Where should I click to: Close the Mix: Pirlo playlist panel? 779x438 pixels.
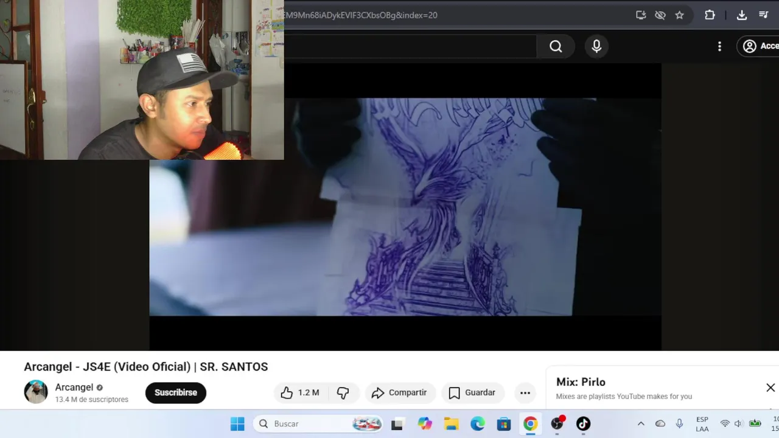pyautogui.click(x=770, y=388)
